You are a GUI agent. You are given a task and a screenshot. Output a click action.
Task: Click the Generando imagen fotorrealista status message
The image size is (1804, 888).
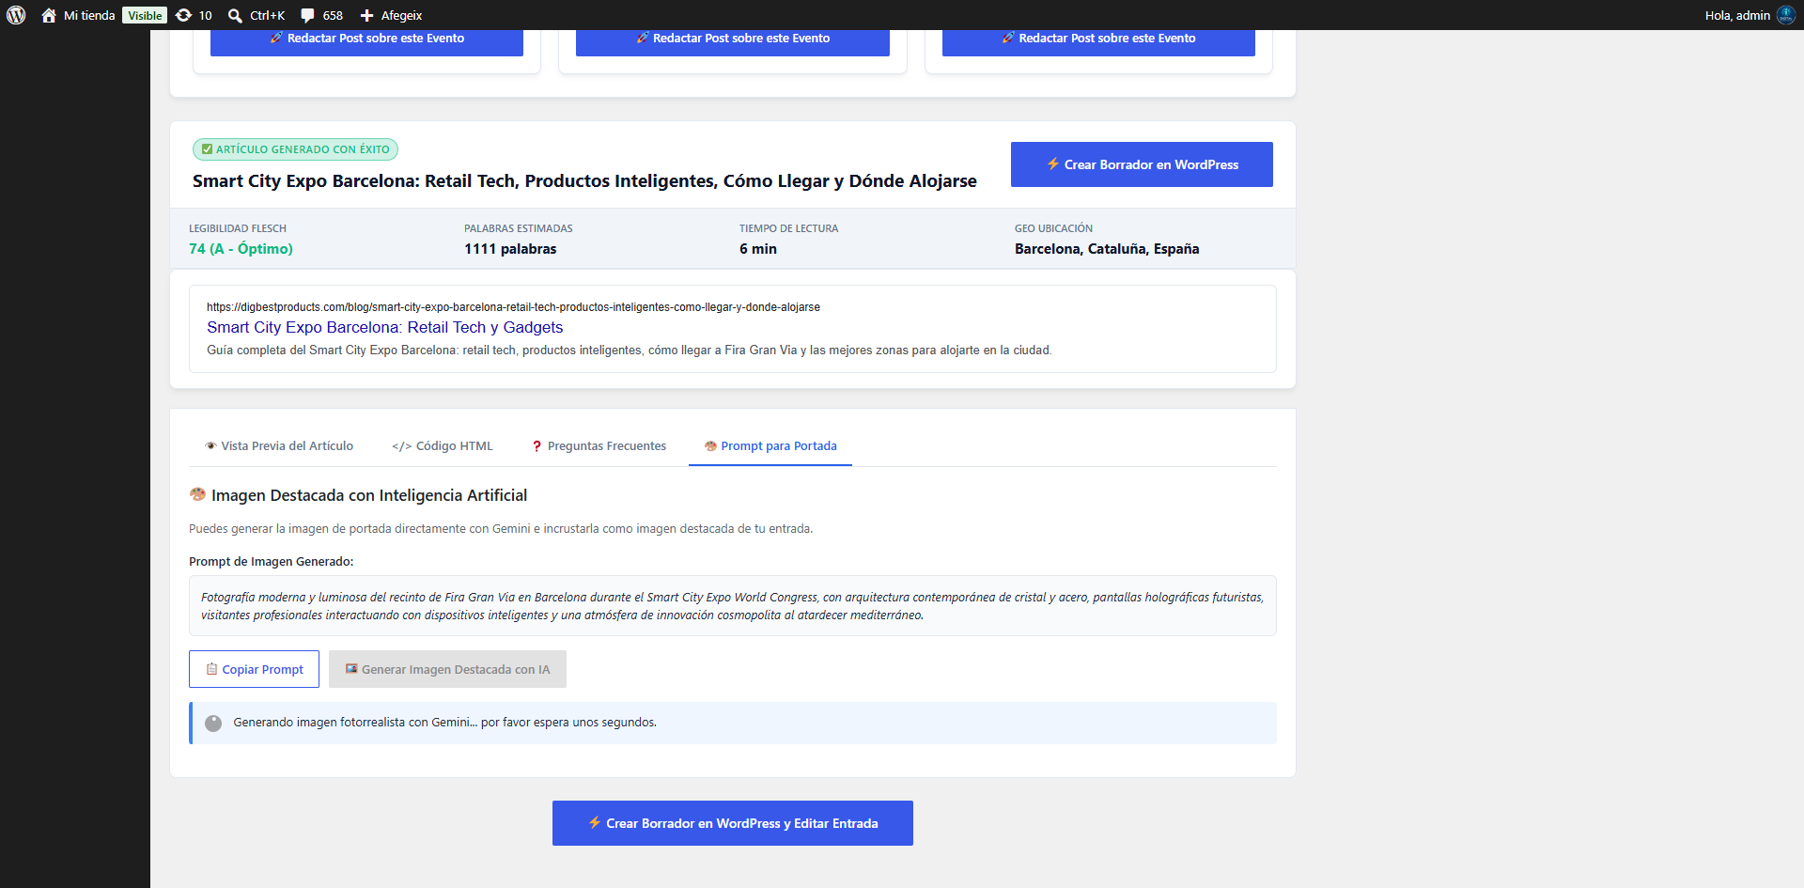(x=444, y=723)
